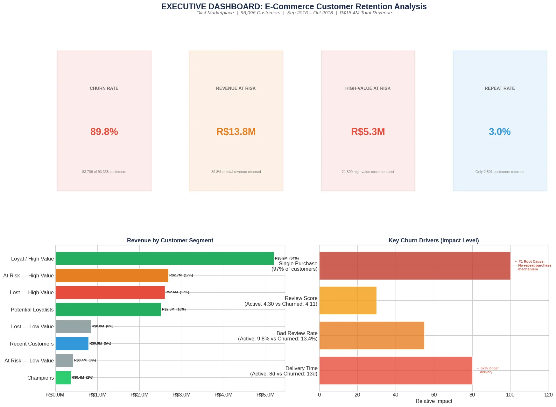Click the R$3.0M x-axis tick label
Screen dimensions: 556x407
(181, 395)
